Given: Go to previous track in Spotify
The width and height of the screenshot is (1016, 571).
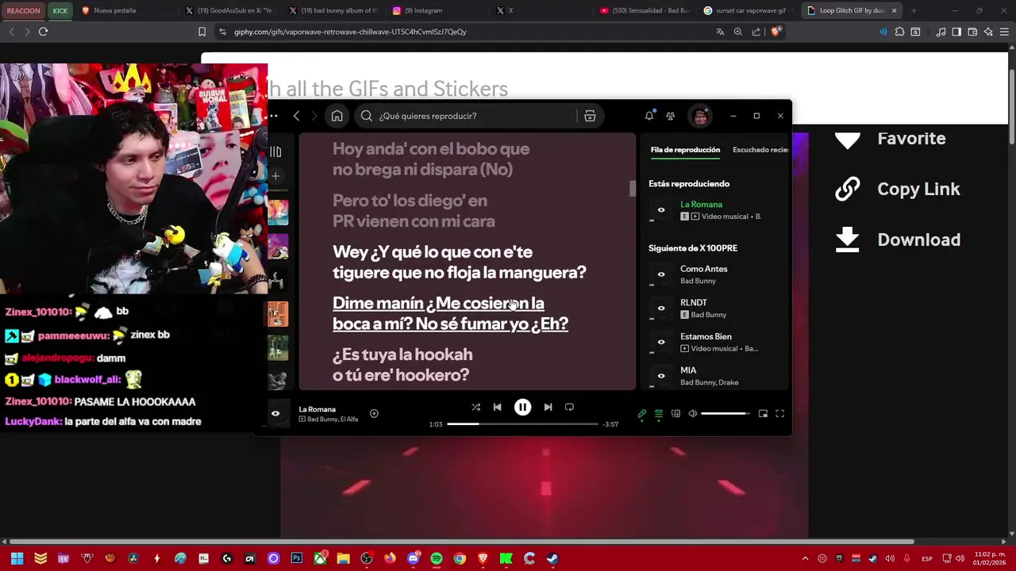Looking at the screenshot, I should tap(497, 407).
